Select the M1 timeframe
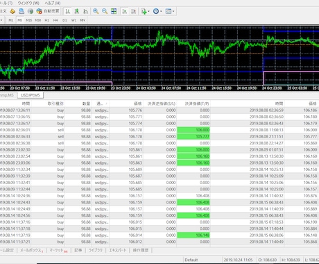 coord(11,20)
